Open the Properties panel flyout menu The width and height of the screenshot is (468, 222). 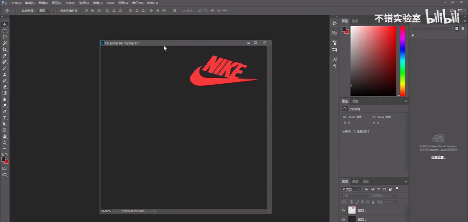pyautogui.click(x=406, y=102)
